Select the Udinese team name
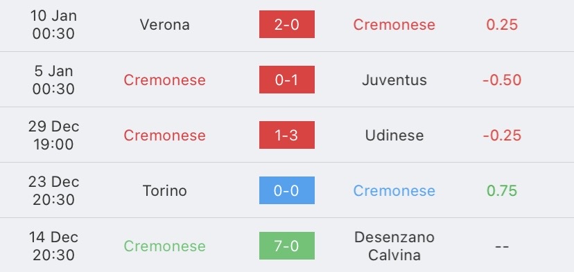574x272 pixels. coord(394,135)
